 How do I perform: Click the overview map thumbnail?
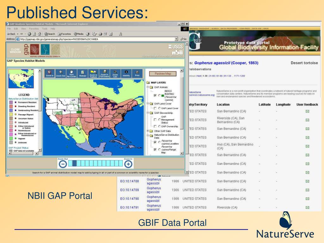coord(21,79)
